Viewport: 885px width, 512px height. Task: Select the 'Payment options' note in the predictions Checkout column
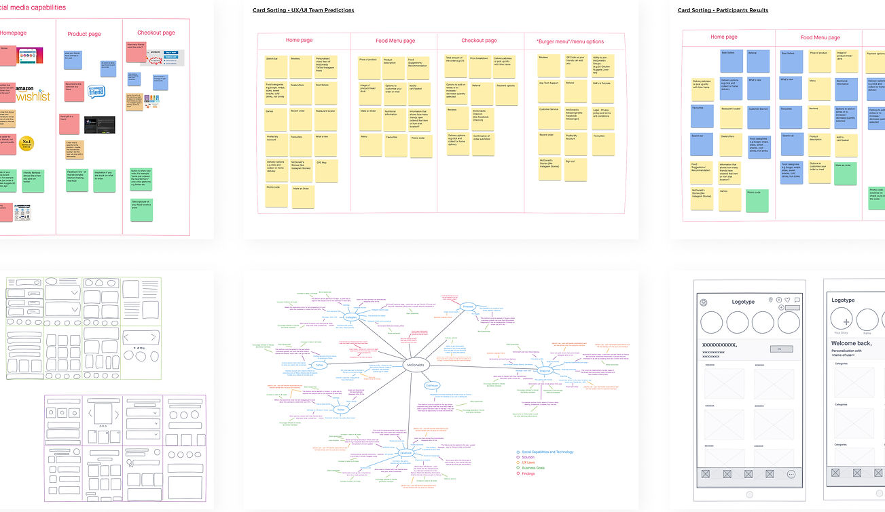pos(506,92)
